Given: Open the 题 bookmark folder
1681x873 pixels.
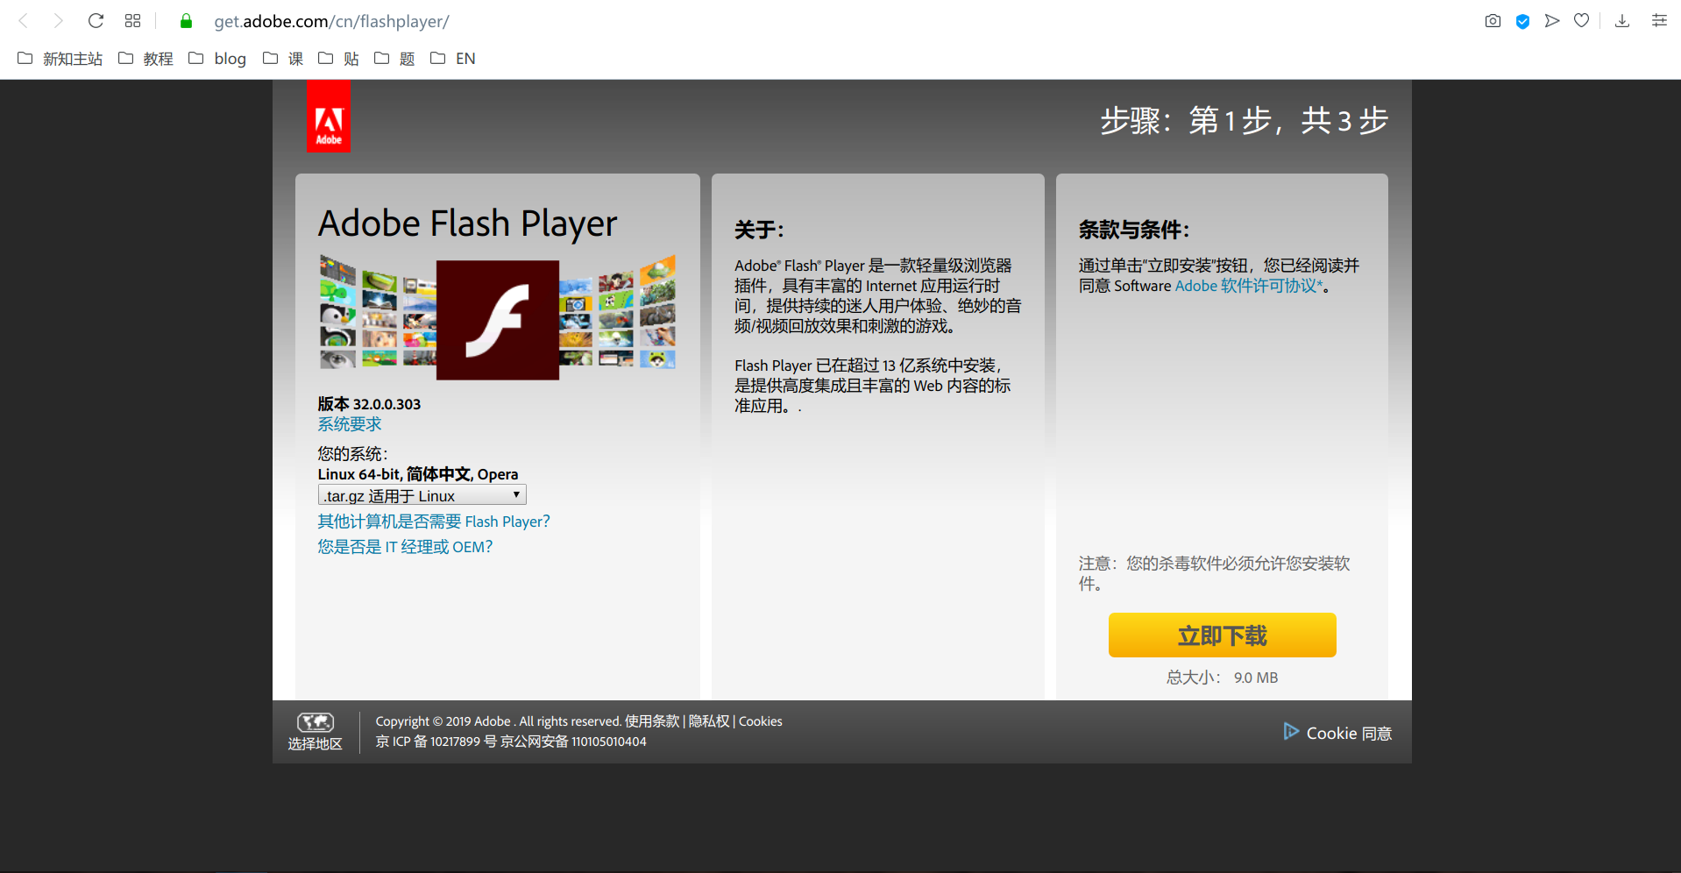Looking at the screenshot, I should (394, 59).
